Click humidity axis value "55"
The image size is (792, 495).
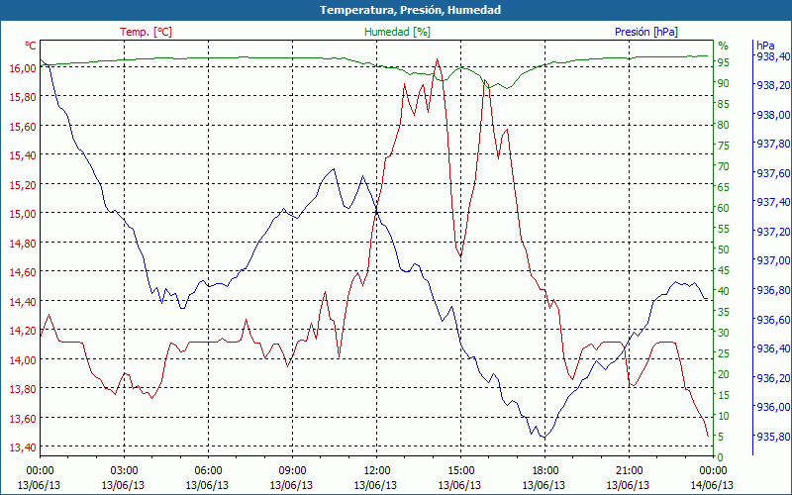(724, 229)
